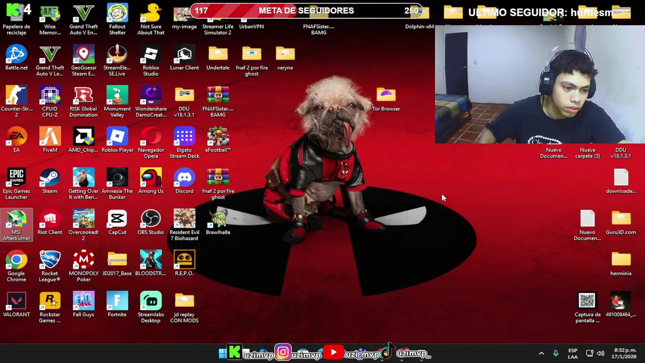This screenshot has height=363, width=645.
Task: Launch FiveM from the desktop
Action: coord(50,140)
